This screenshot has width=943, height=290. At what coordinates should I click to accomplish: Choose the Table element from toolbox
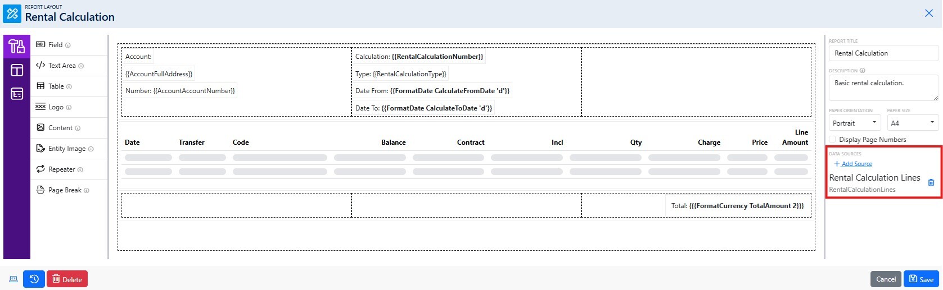56,86
